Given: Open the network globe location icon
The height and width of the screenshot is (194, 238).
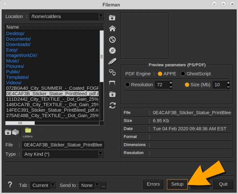Looking at the screenshot, I should point(112,40).
